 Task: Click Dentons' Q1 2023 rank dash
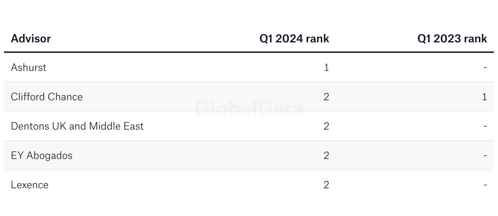click(x=485, y=126)
